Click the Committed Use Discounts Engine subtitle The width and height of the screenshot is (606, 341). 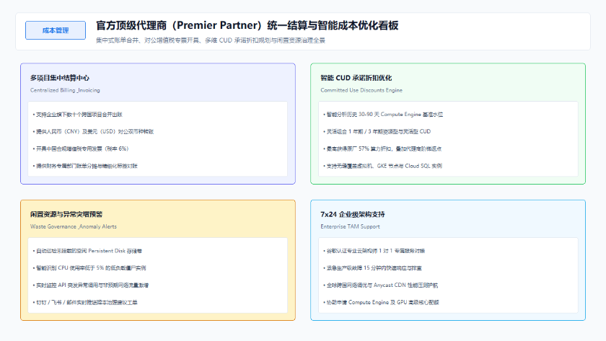[x=361, y=90]
